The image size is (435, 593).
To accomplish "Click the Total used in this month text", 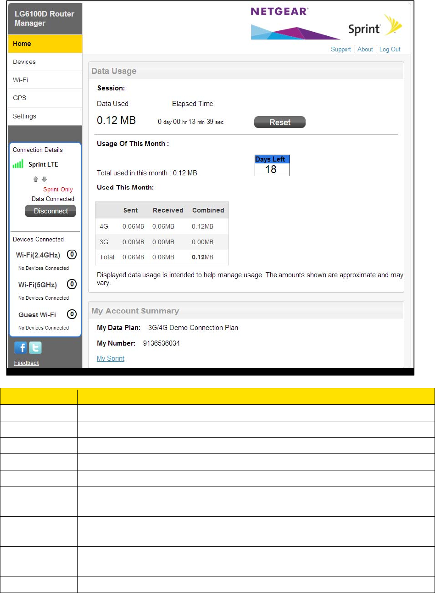I will [x=147, y=173].
